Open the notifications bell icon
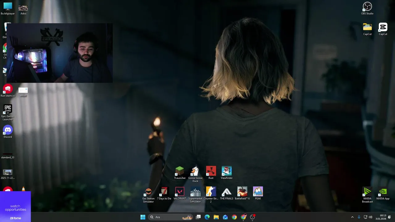395x222 pixels. [389, 217]
